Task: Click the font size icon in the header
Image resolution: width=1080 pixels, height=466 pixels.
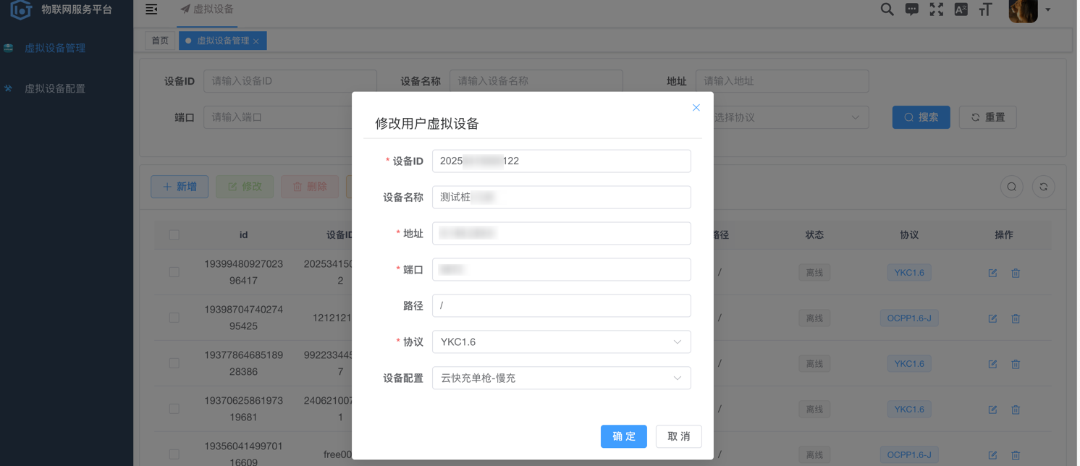Action: (x=984, y=9)
